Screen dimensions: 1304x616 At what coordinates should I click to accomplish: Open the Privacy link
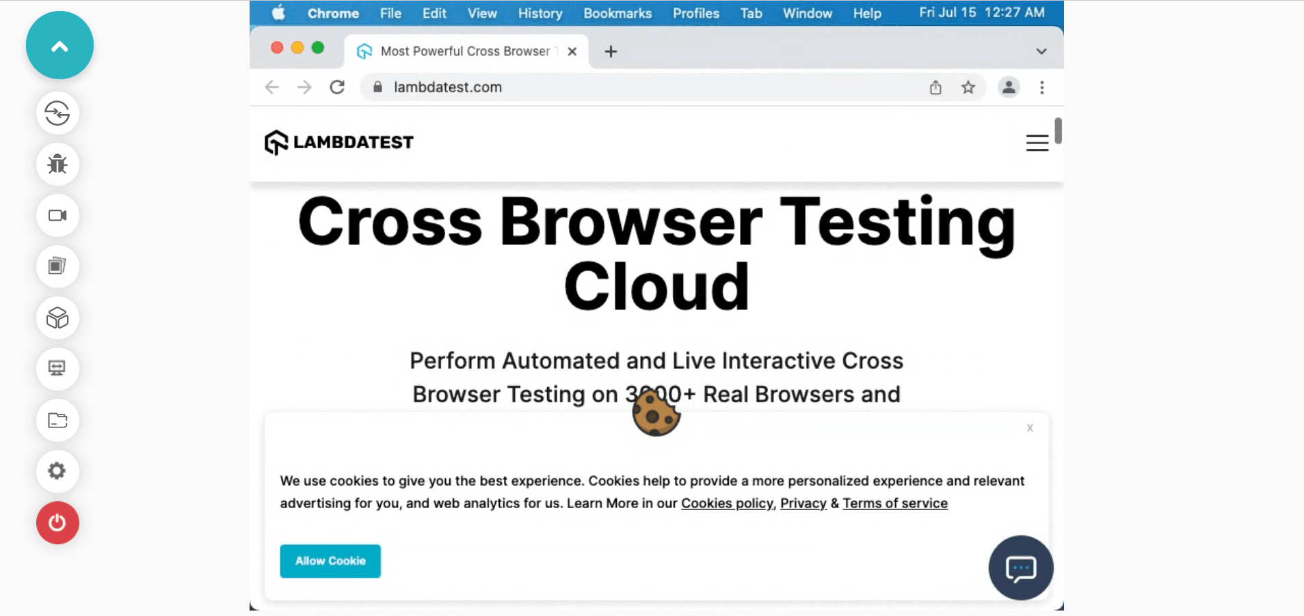click(803, 503)
